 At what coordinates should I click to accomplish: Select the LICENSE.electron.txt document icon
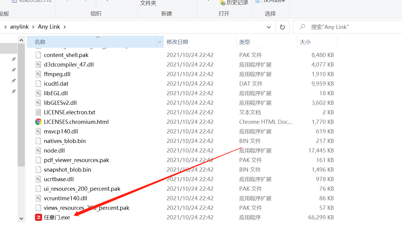pyautogui.click(x=38, y=112)
